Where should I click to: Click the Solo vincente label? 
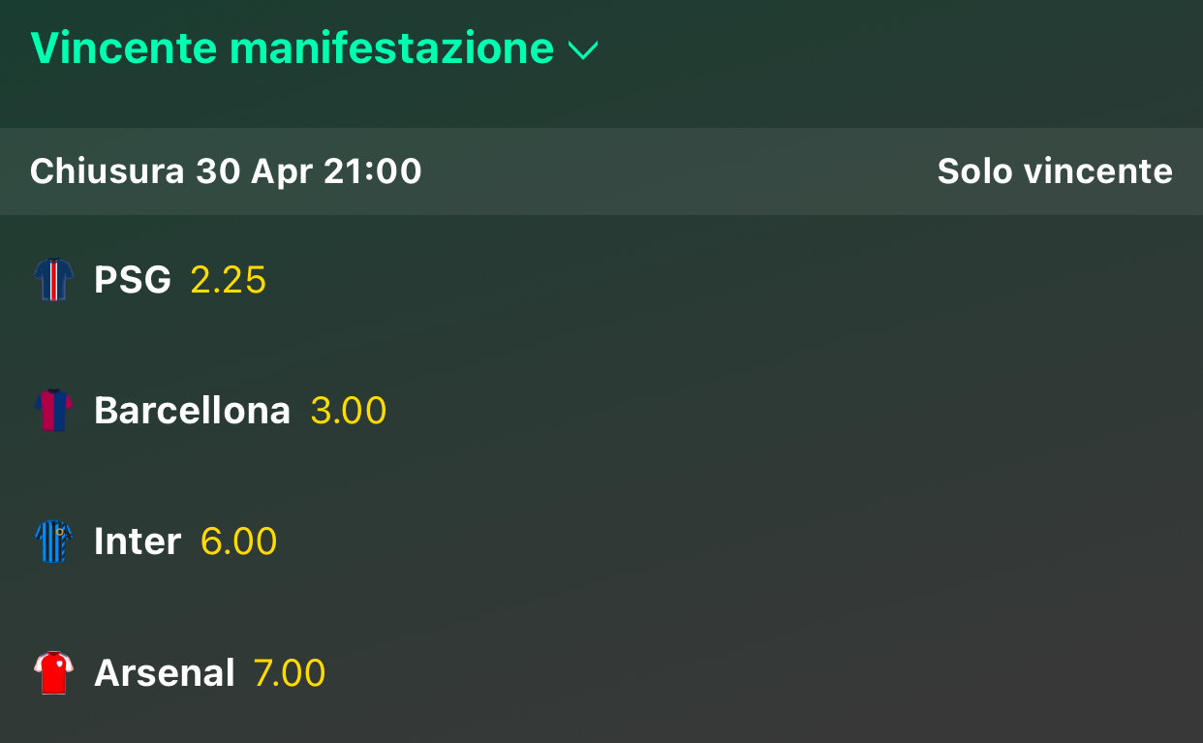pyautogui.click(x=1055, y=171)
